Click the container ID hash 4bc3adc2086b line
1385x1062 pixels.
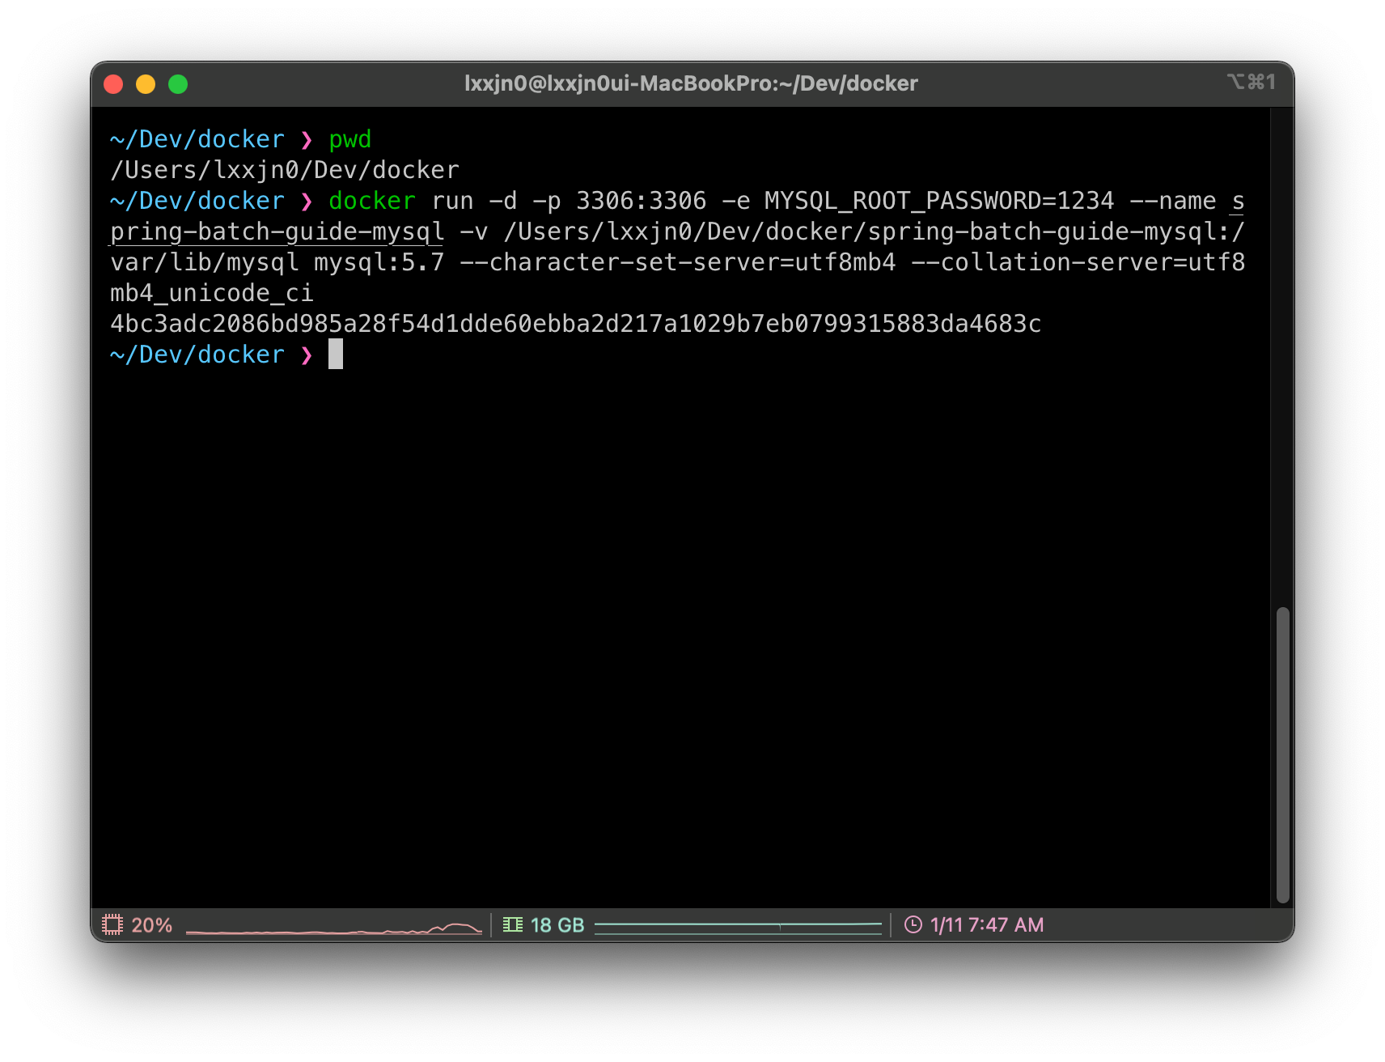point(576,324)
